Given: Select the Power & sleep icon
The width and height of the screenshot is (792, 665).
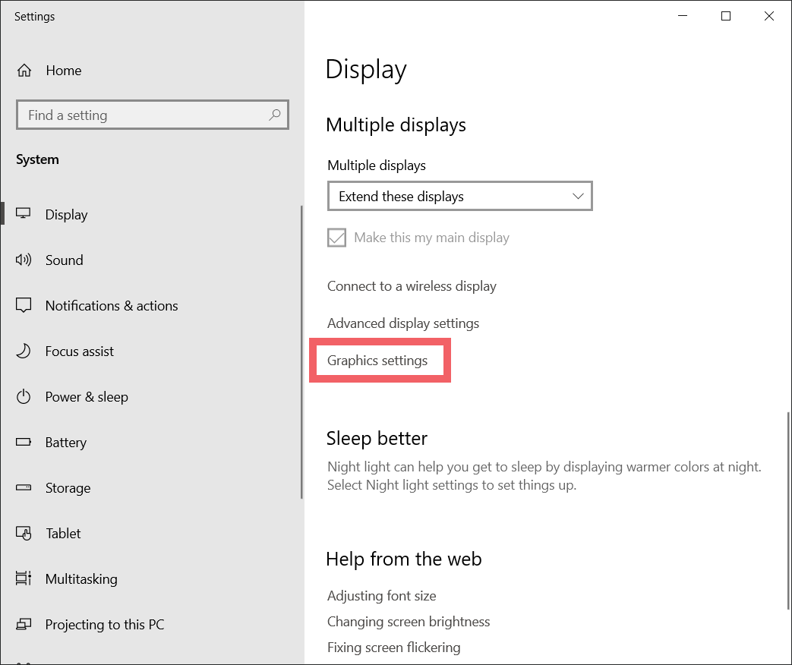Looking at the screenshot, I should (x=24, y=396).
